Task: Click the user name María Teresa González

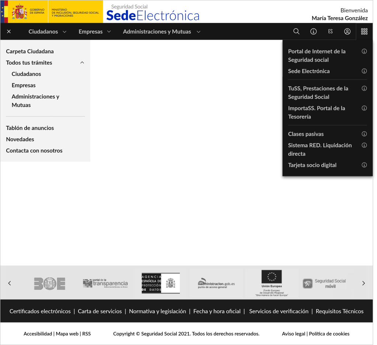Action: pos(339,18)
